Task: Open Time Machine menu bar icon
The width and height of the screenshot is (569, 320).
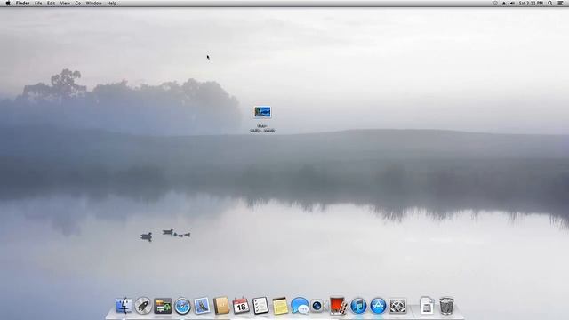Action: point(495,4)
